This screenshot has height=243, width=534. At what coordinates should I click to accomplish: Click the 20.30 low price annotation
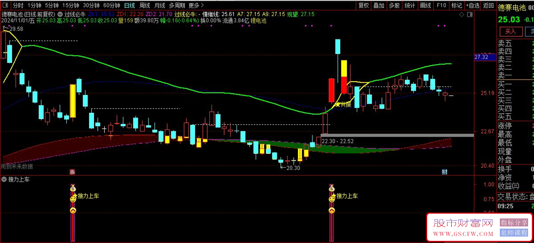point(293,168)
